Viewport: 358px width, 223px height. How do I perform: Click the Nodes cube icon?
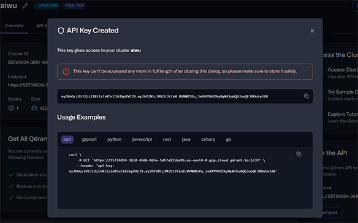(x=11, y=108)
